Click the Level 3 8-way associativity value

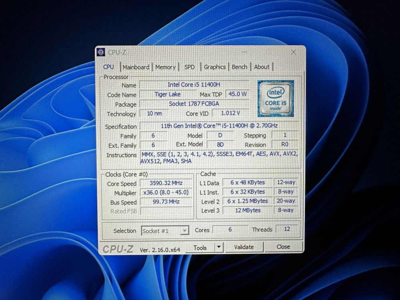pyautogui.click(x=286, y=210)
